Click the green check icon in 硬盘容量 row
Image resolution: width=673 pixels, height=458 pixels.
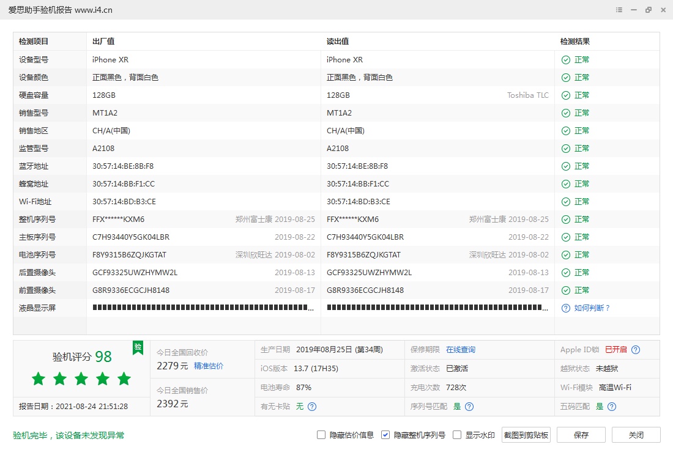pyautogui.click(x=566, y=95)
